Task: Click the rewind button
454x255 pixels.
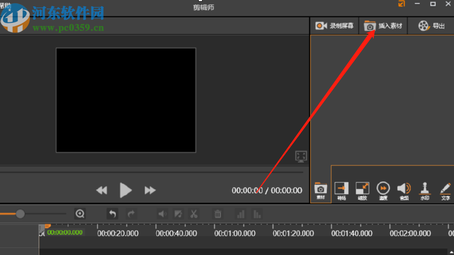Action: pos(102,190)
